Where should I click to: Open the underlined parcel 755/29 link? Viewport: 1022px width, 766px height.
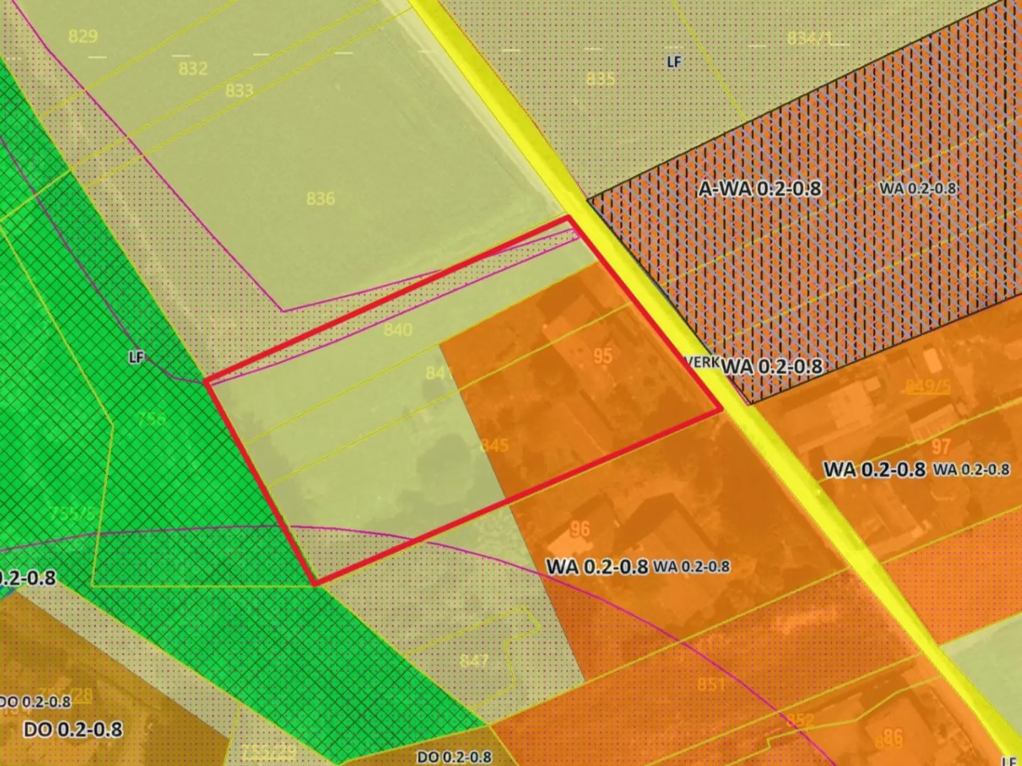coord(268,752)
